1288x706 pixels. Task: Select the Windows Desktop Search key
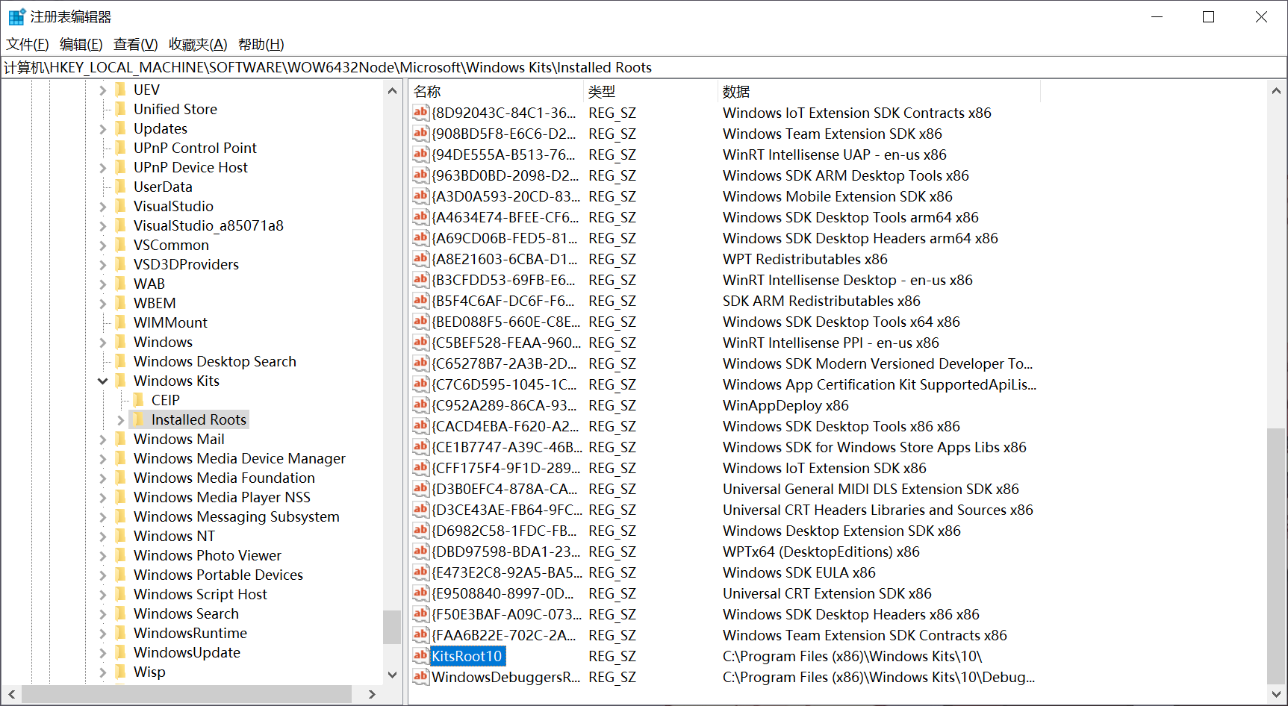(x=215, y=361)
